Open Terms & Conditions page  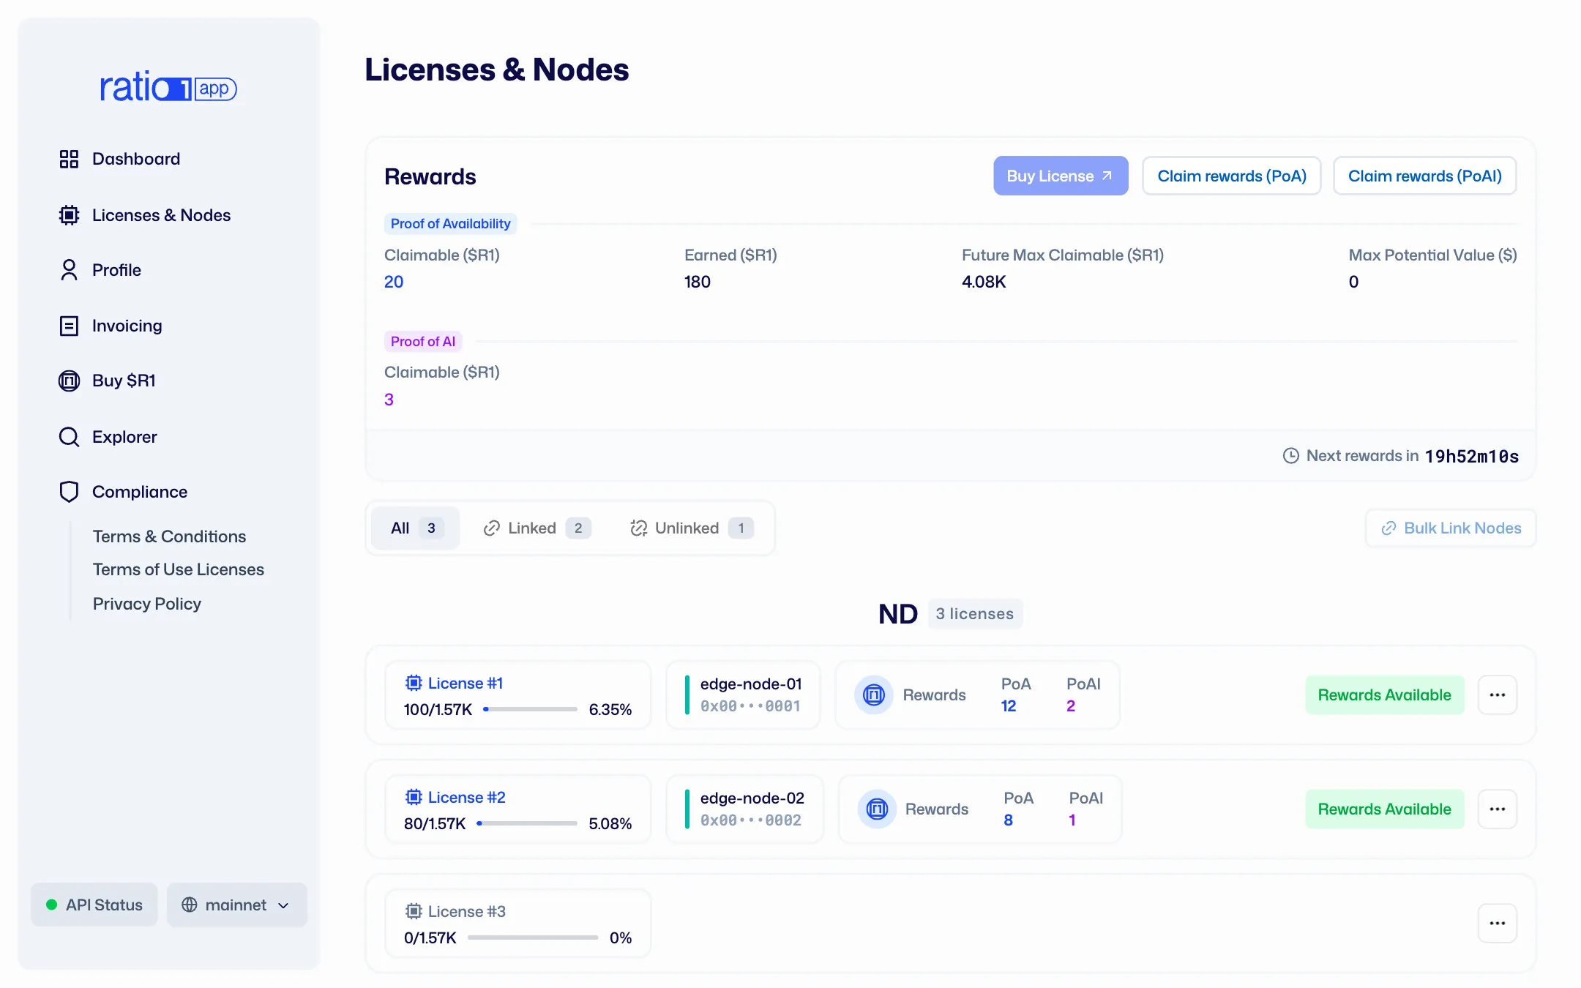pyautogui.click(x=169, y=536)
